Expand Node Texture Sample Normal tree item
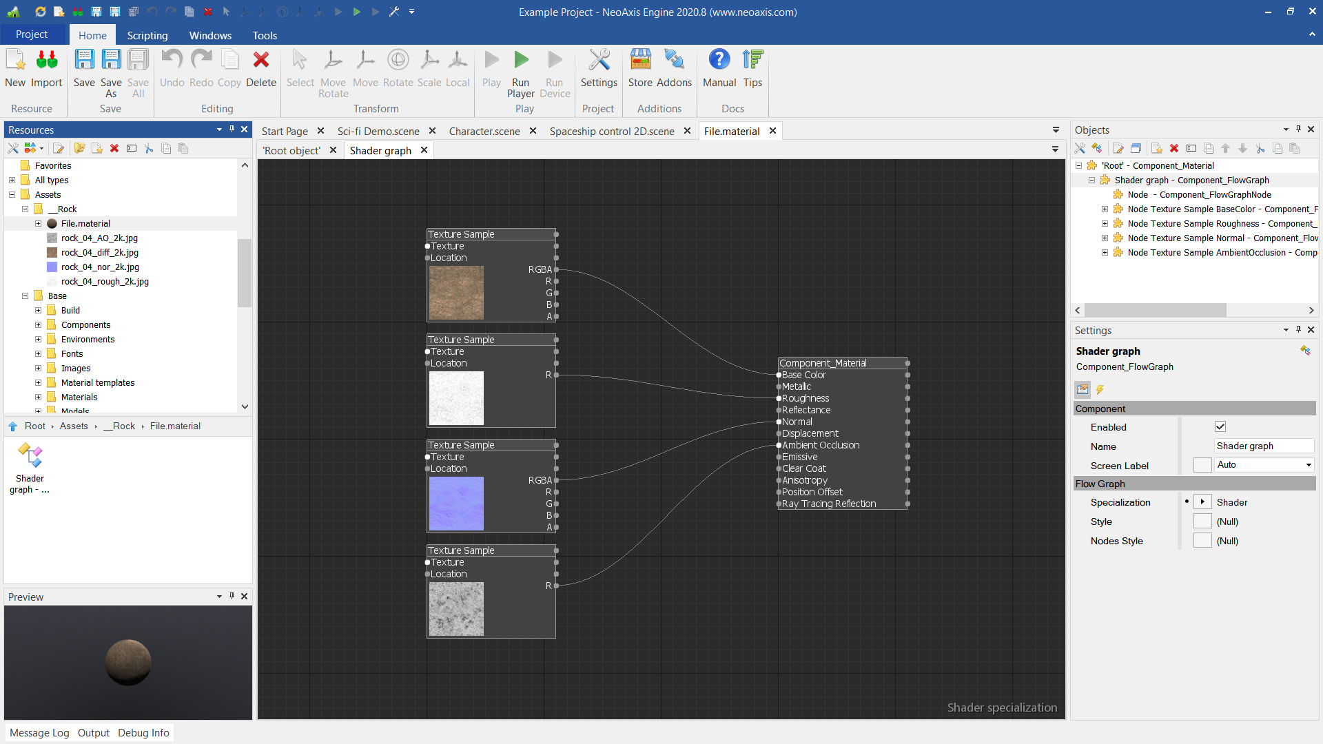 tap(1105, 238)
